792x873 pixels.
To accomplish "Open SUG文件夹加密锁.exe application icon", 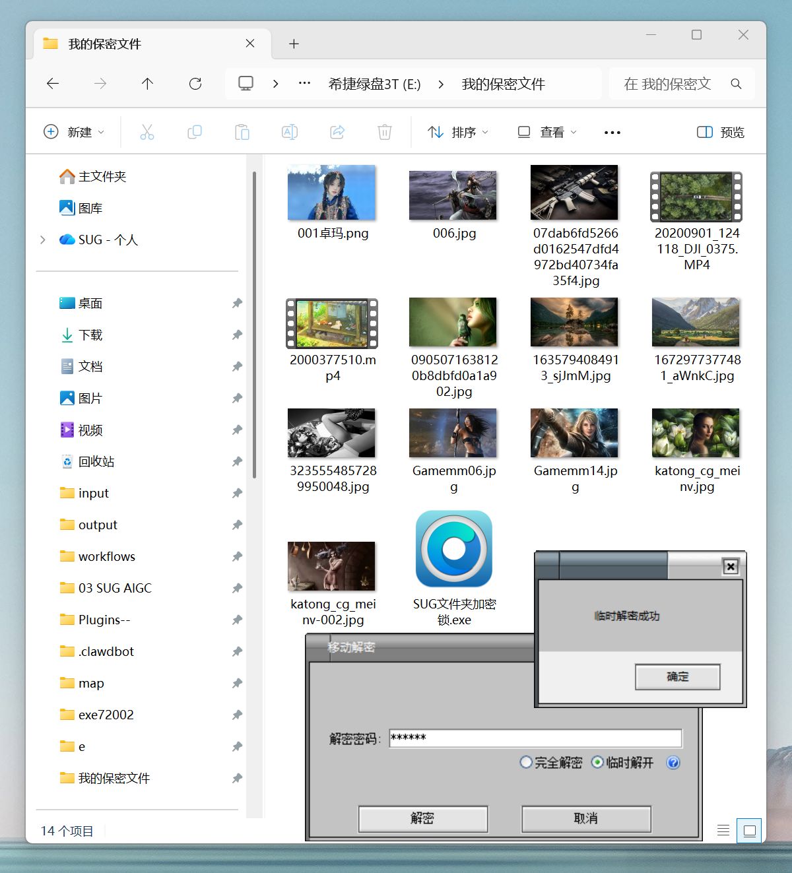I will (454, 549).
